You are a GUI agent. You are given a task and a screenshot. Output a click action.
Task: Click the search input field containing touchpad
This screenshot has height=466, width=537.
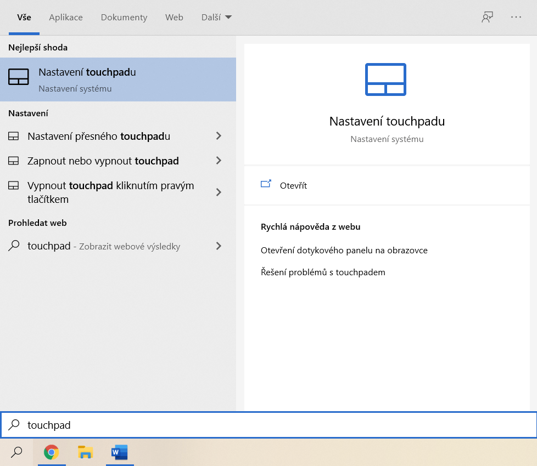[268, 425]
